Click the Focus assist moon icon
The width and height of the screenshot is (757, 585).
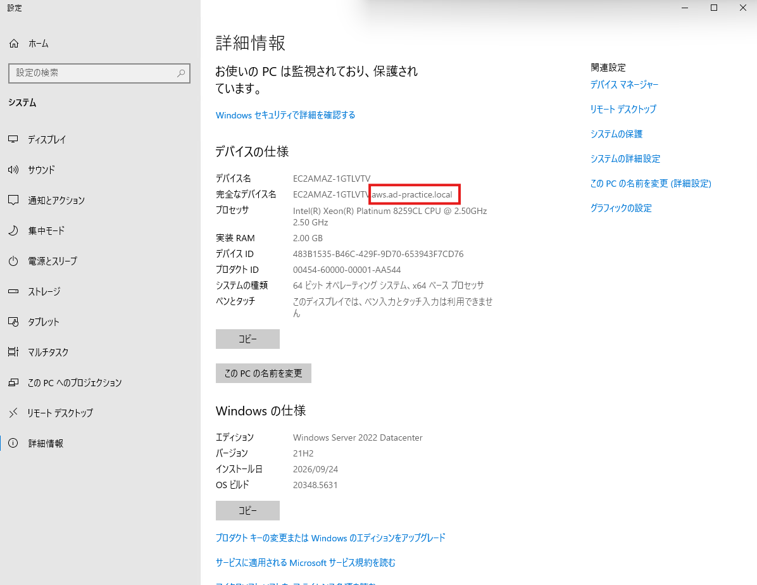pos(13,230)
